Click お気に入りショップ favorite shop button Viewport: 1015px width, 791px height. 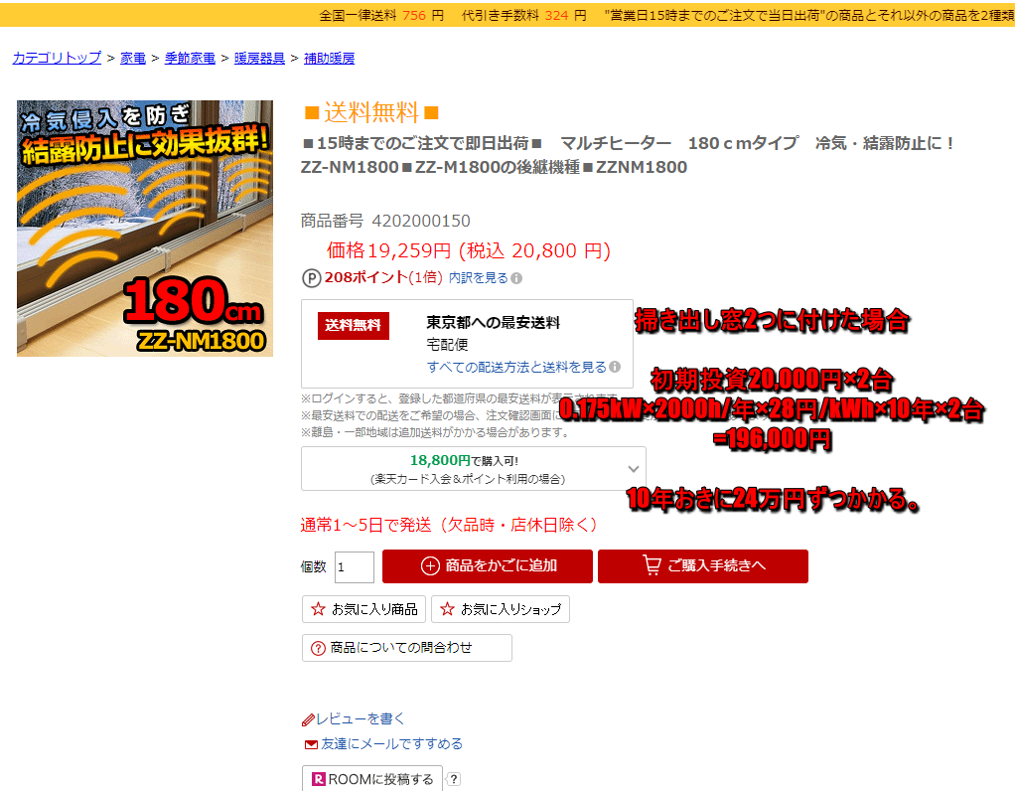[x=501, y=609]
